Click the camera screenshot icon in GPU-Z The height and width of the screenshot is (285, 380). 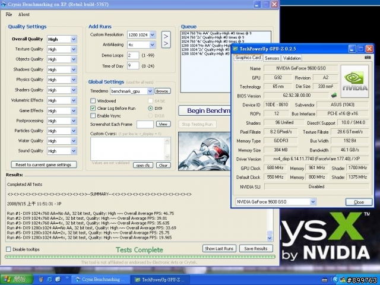click(368, 58)
